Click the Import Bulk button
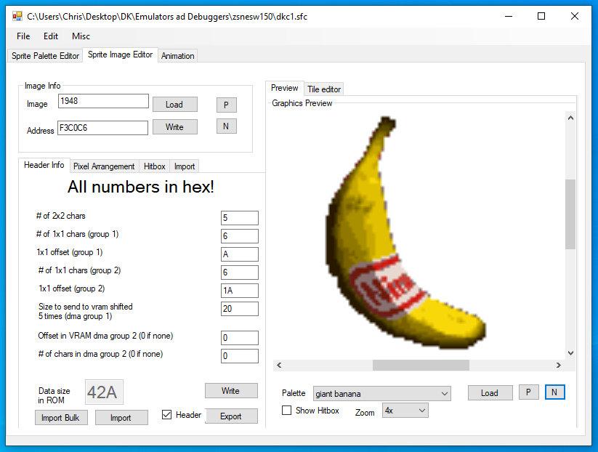 tap(61, 418)
